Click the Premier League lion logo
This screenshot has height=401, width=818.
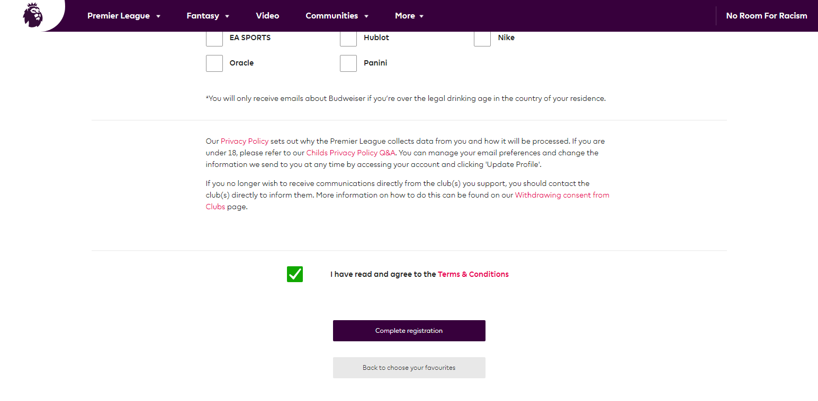click(32, 15)
